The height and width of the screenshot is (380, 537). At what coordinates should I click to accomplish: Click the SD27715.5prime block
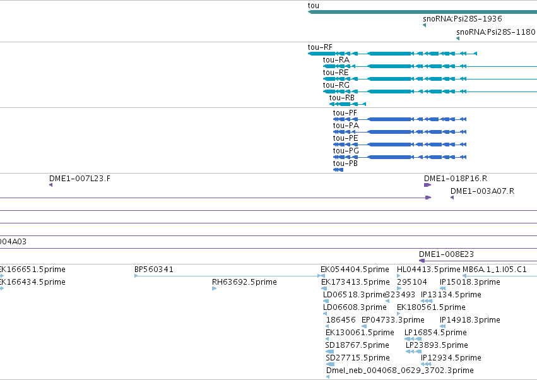click(x=330, y=364)
